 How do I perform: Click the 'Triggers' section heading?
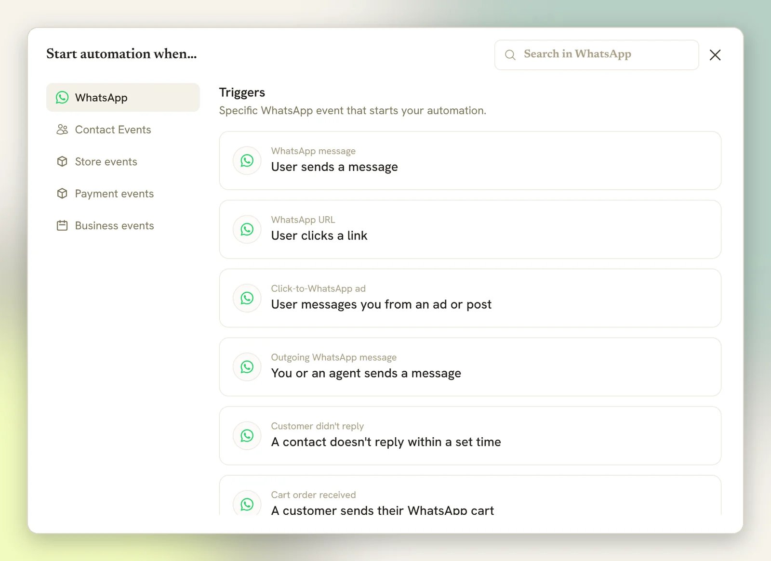point(242,92)
